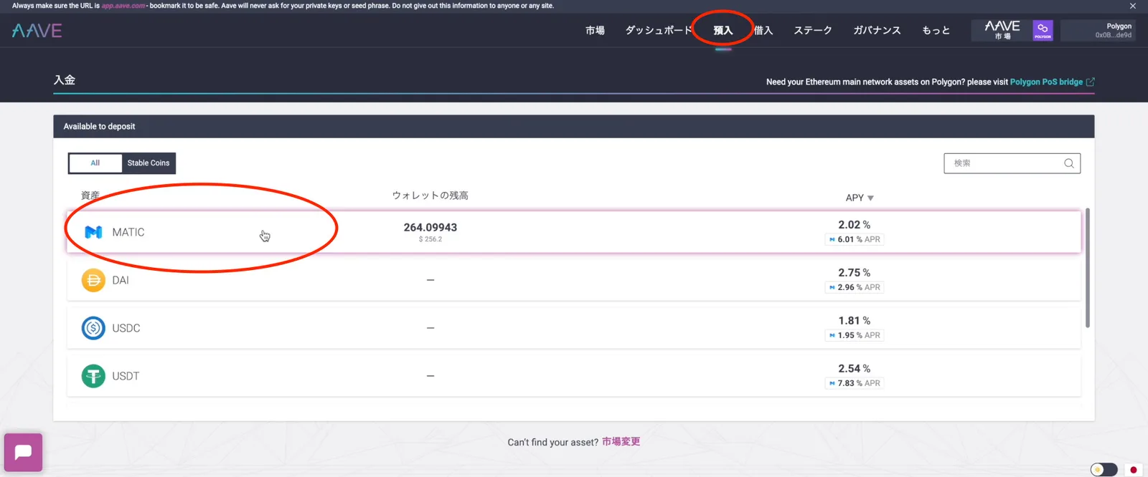Go to 借入 tab
1148x477 pixels.
763,30
